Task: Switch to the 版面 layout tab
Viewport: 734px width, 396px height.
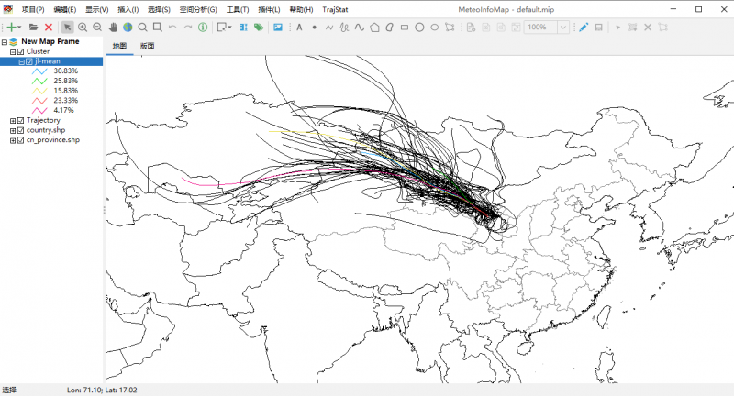Action: (147, 46)
